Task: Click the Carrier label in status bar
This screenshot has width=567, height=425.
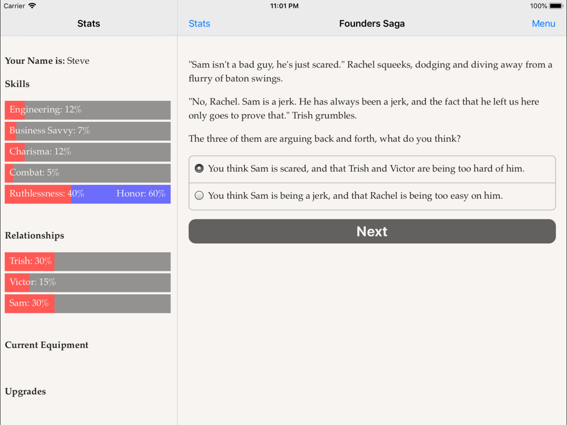Action: (x=14, y=6)
